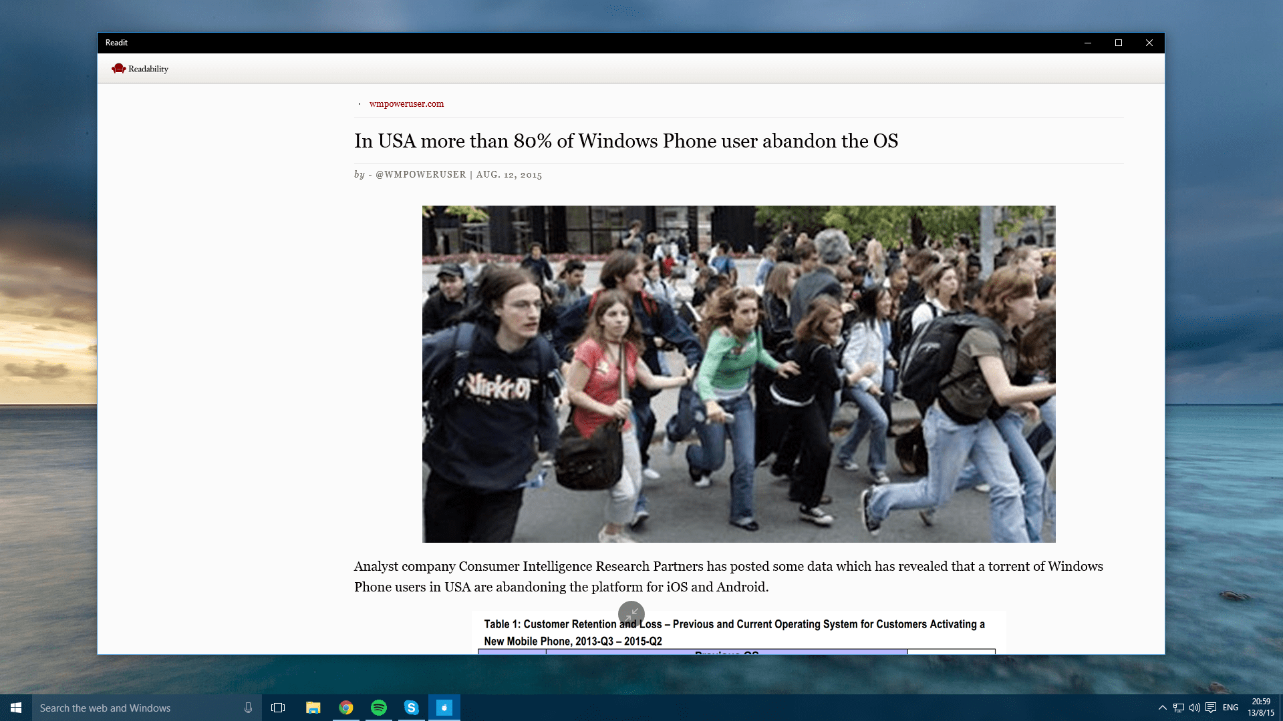
Task: Expand the hidden system tray icons chevron
Action: (1162, 708)
